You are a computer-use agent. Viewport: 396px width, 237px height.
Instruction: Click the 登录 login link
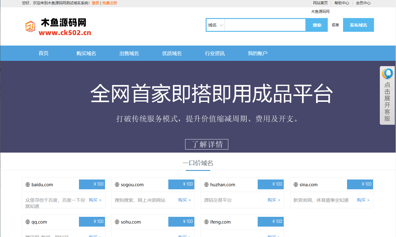(95, 3)
